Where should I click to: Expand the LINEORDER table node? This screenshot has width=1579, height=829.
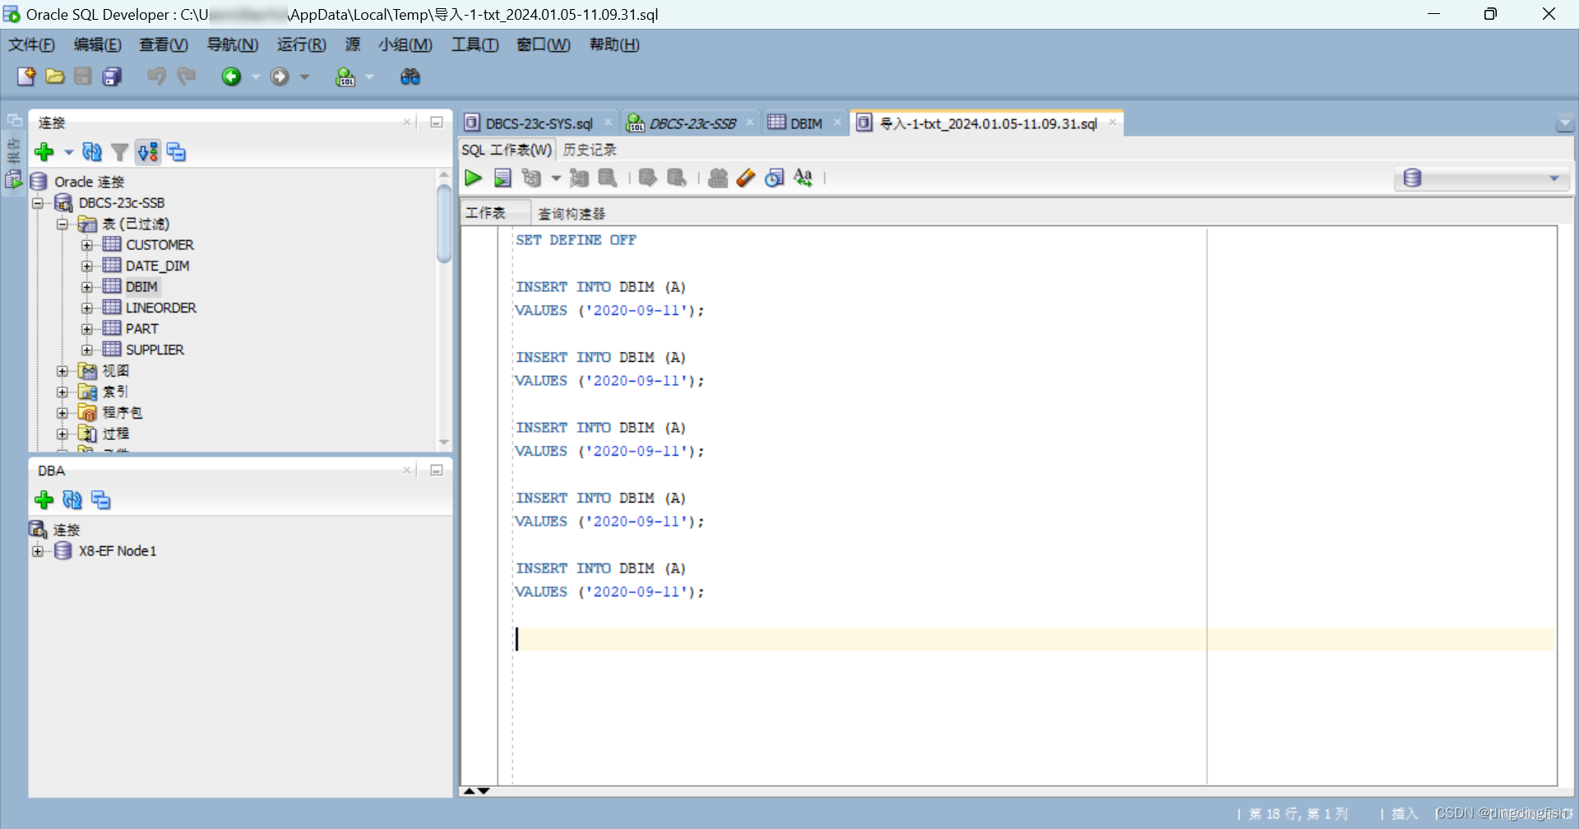pyautogui.click(x=87, y=308)
